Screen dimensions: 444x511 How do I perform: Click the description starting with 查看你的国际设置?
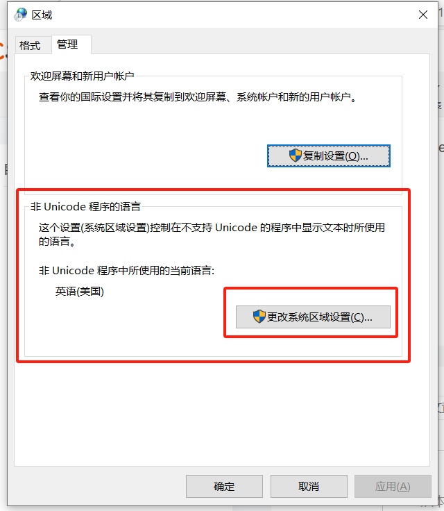pyautogui.click(x=198, y=97)
